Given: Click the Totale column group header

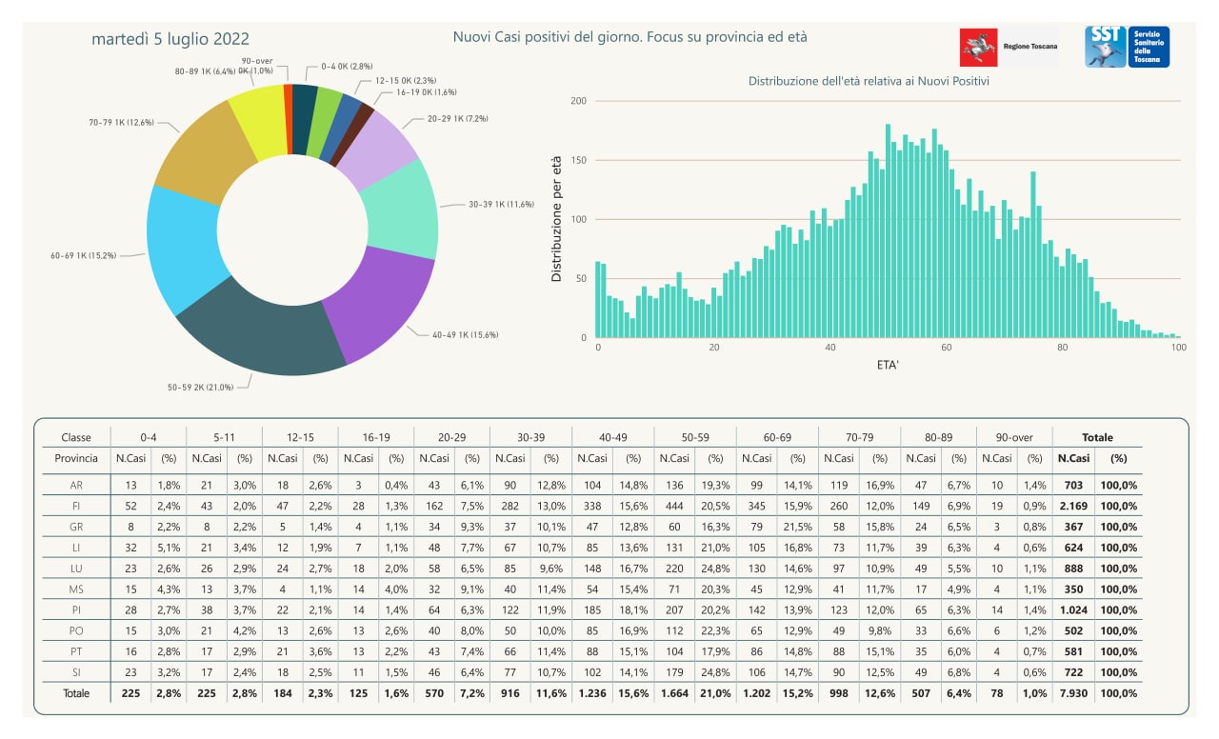Looking at the screenshot, I should 1097,437.
